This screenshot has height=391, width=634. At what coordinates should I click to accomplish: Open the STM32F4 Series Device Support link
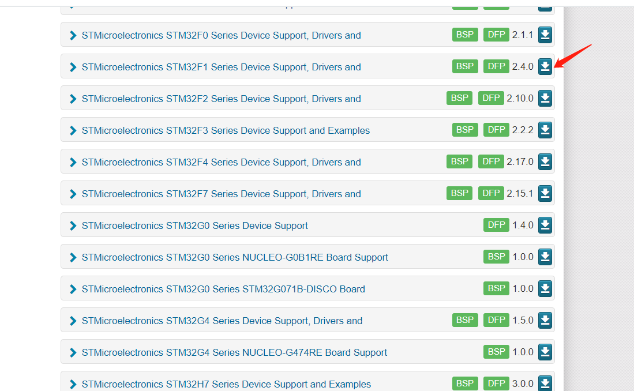(x=221, y=163)
